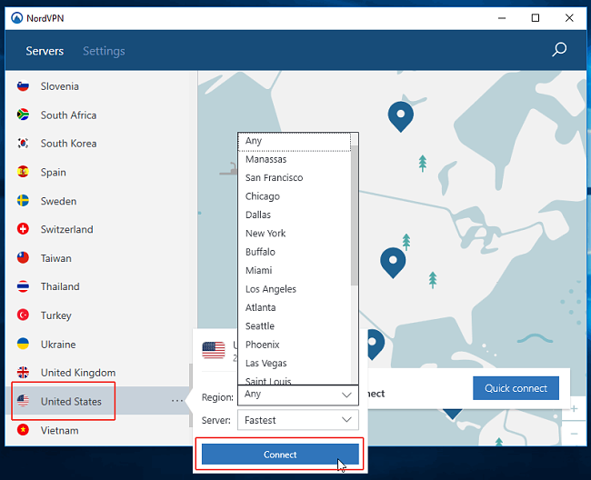Screen dimensions: 591x480
Task: Choose Dallas from the region list
Action: tap(295, 215)
